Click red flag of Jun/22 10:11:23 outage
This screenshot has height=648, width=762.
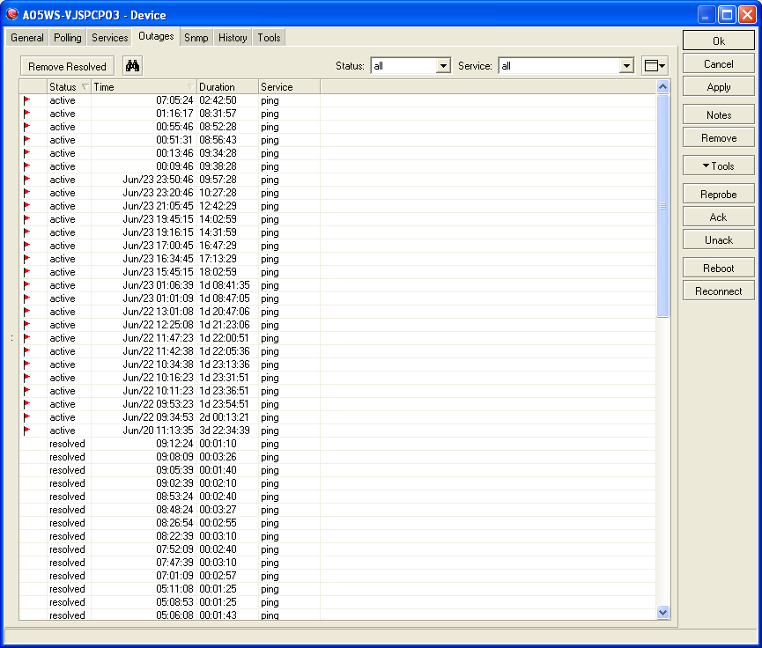coord(26,391)
